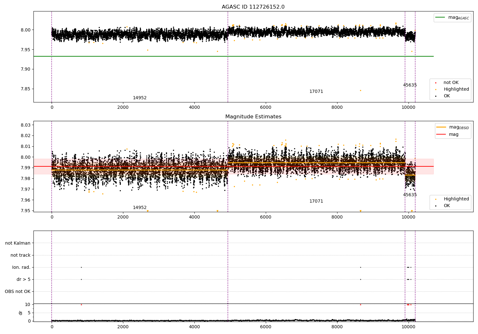Select the 'not track' axis label
The width and height of the screenshot is (478, 334).
pyautogui.click(x=20, y=255)
